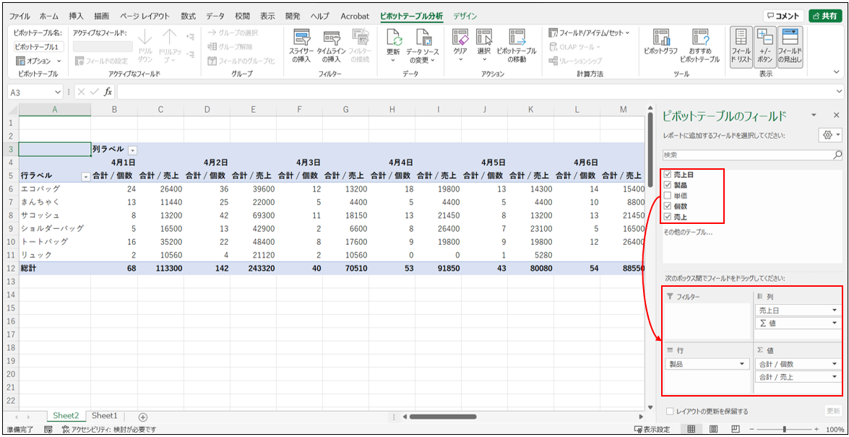This screenshot has width=849, height=437.
Task: Switch to Page Layout view icon
Action: pyautogui.click(x=714, y=430)
